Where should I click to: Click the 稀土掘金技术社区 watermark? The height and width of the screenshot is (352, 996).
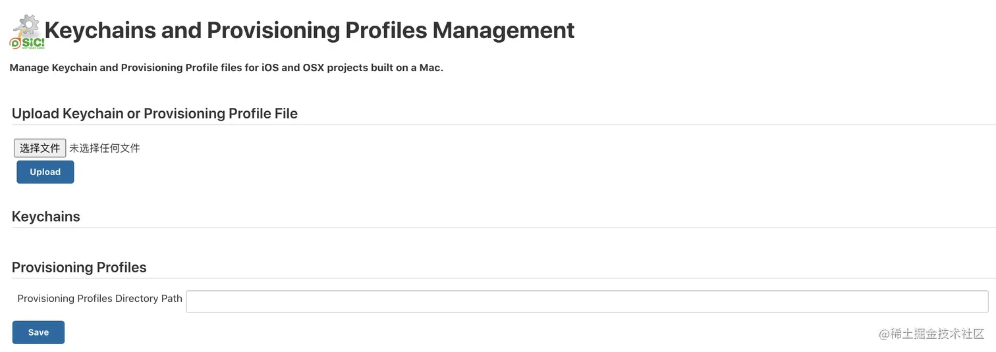coord(931,333)
